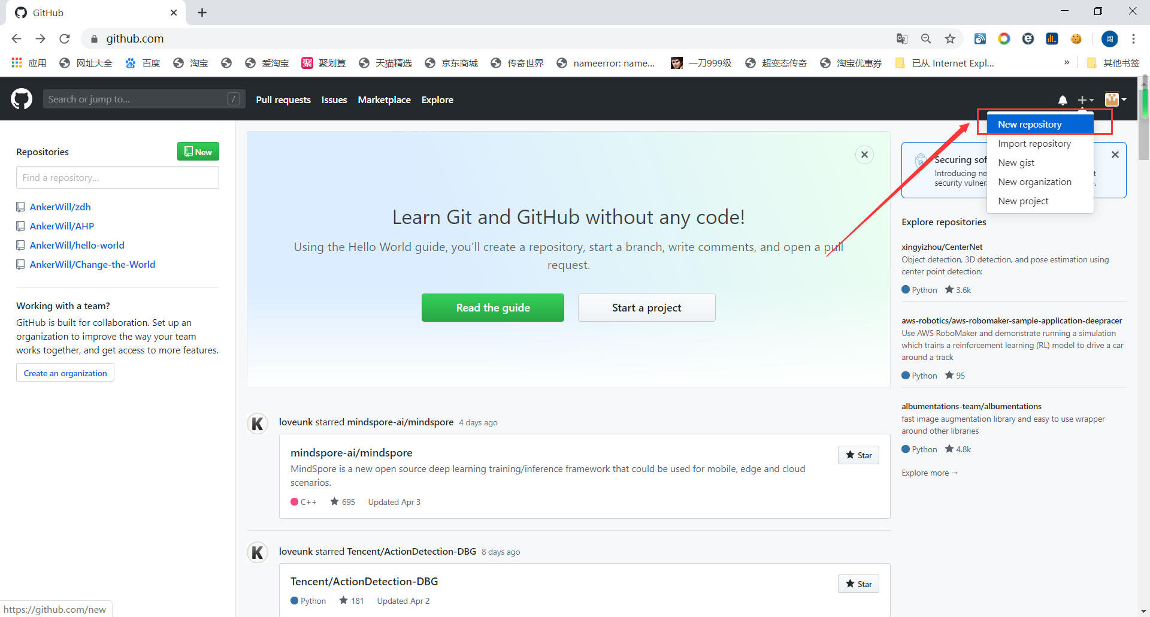Focus the Find a repository field
The height and width of the screenshot is (617, 1150).
[x=117, y=177]
